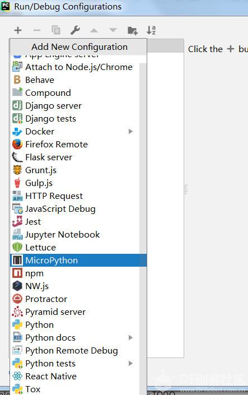
Task: Choose JavaScript Debug configuration
Action: point(74,208)
